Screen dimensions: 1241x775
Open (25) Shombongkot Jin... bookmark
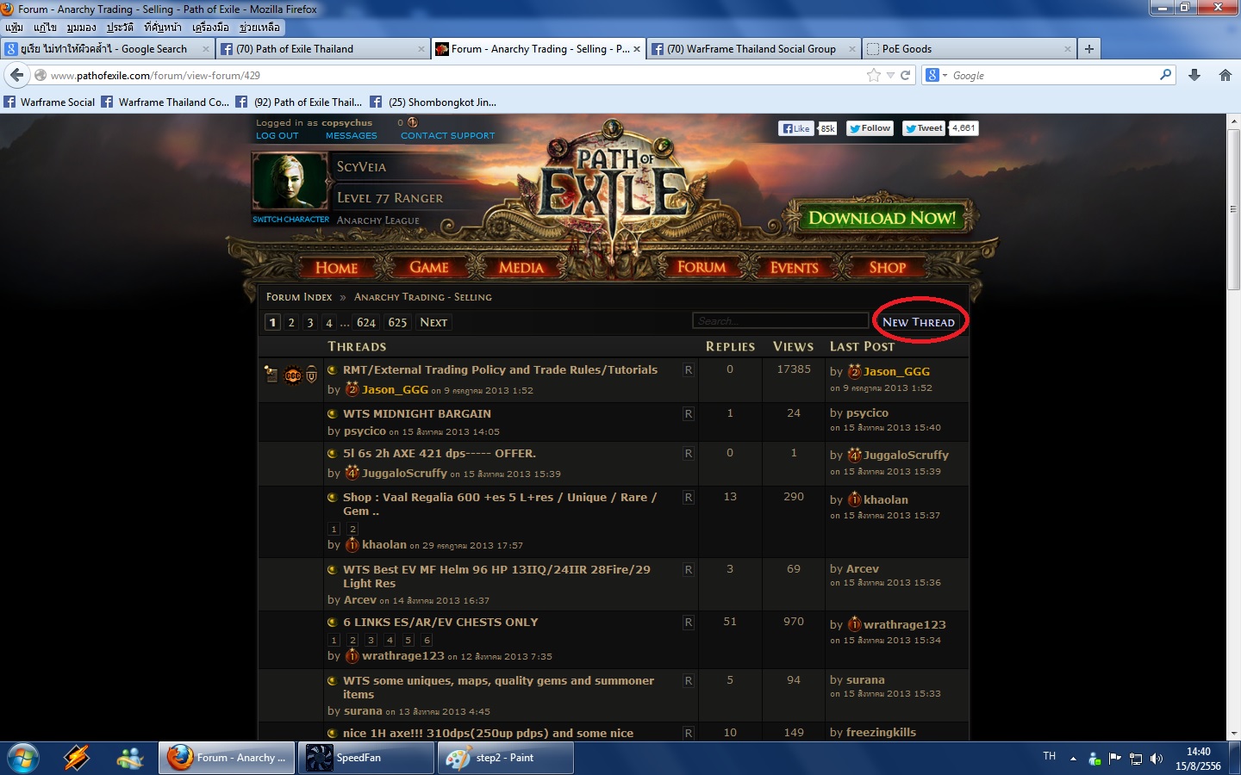433,102
